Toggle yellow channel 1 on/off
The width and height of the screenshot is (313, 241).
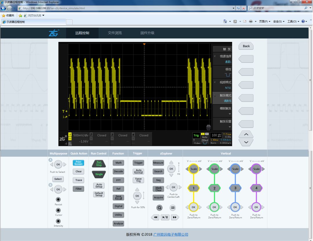[194, 188]
